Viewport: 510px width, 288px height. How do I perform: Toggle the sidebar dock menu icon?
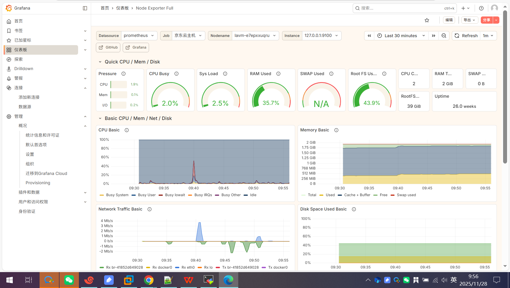point(85,8)
